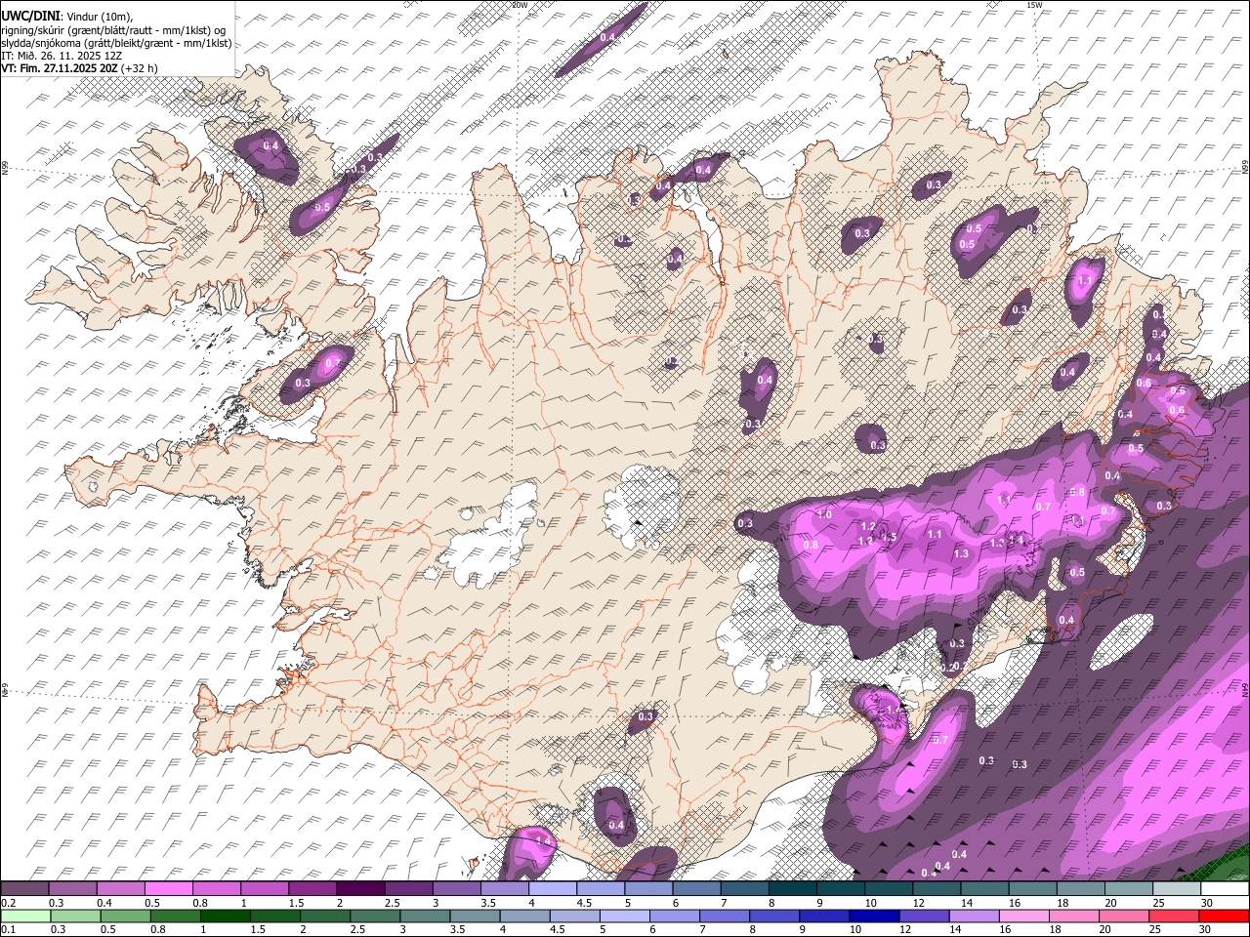Click the lower legend swatch starting at 0.8
The width and height of the screenshot is (1250, 937).
[176, 916]
